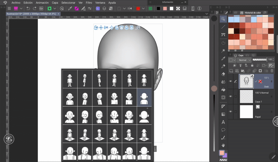Viewport: 278px width, 162px height.
Task: Open the Capa menu
Action: pos(55,2)
